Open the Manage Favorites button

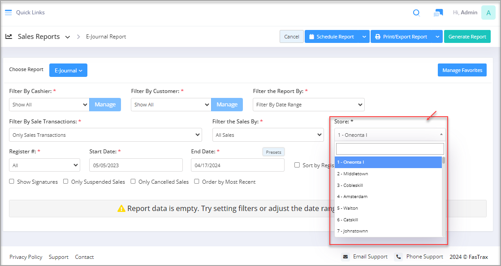click(x=462, y=70)
